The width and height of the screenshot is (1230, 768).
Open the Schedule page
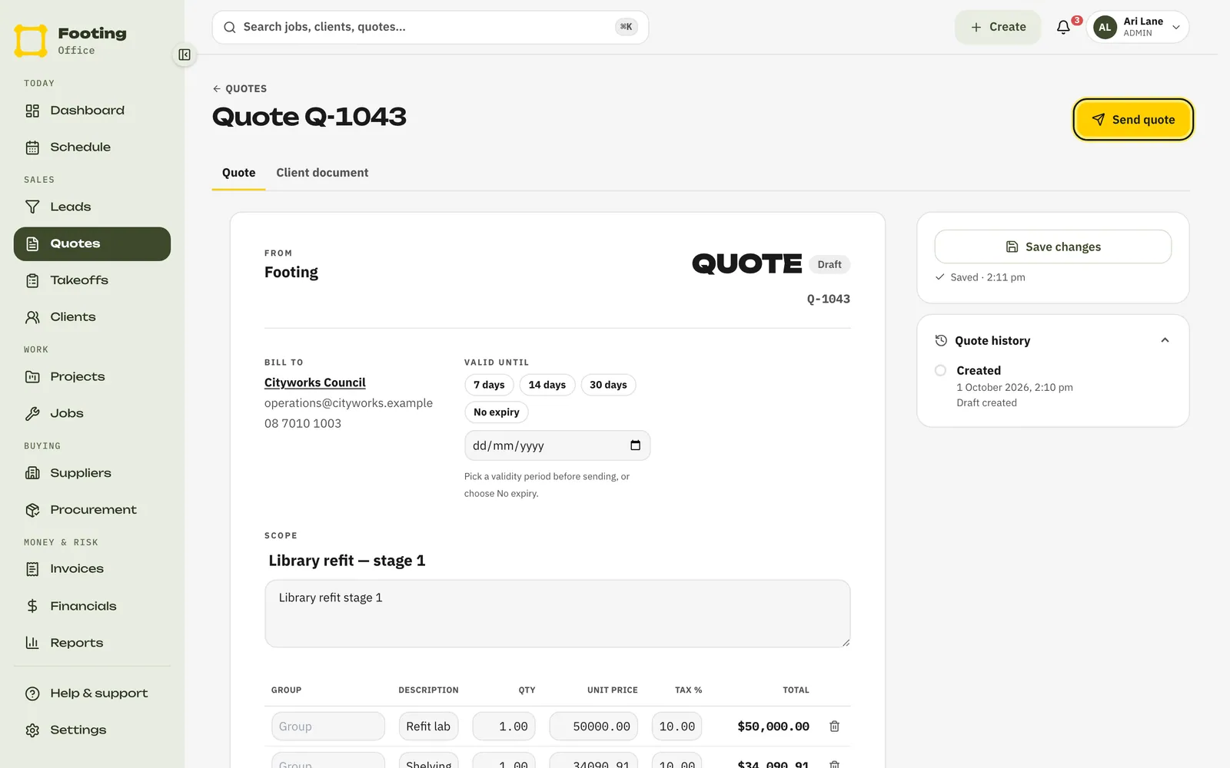(x=92, y=147)
